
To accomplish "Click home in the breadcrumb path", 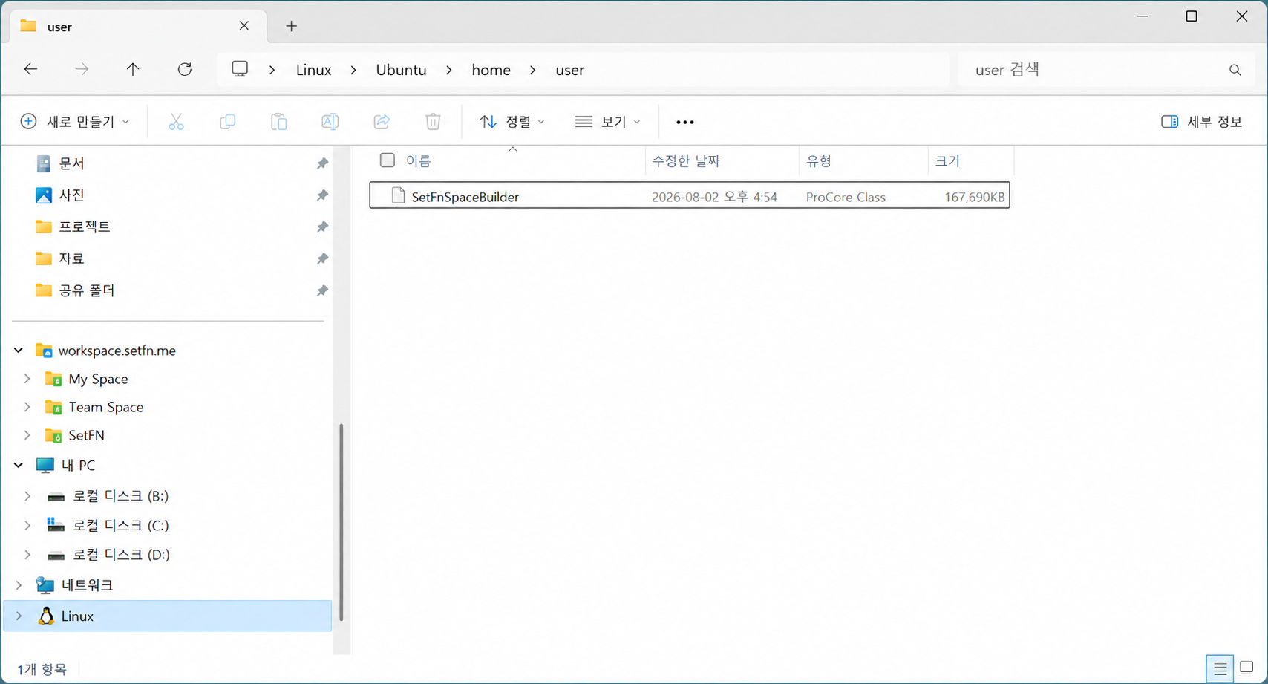I will pos(491,70).
